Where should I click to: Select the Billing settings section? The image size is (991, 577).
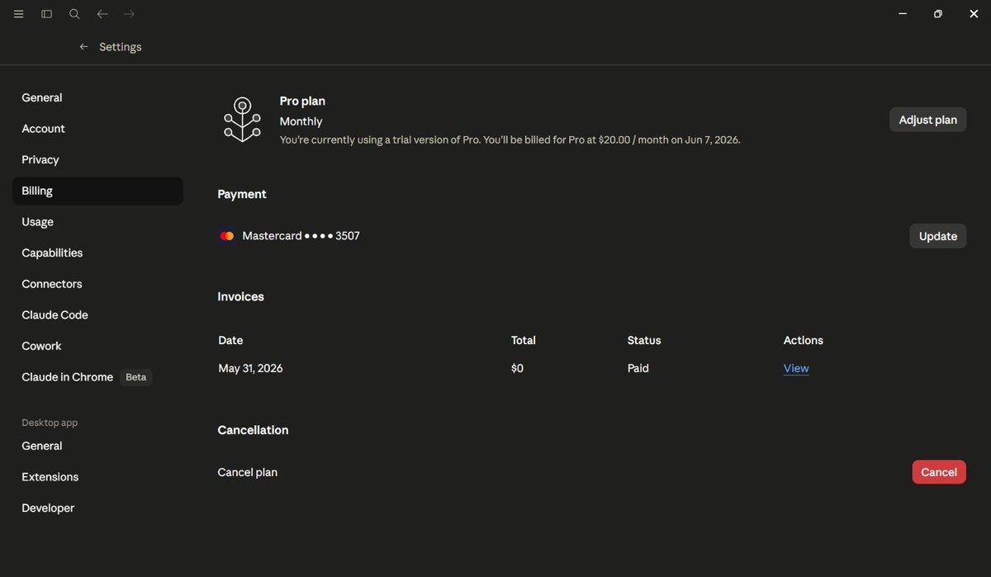click(x=97, y=191)
